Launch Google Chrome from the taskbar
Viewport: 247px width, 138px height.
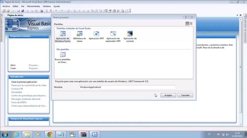click(x=50, y=135)
